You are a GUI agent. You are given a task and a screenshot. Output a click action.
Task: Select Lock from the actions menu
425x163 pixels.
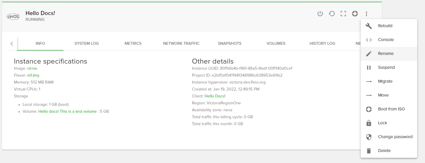coord(382,123)
